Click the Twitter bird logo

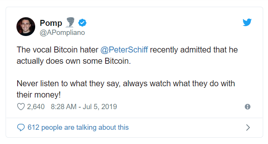(247, 22)
